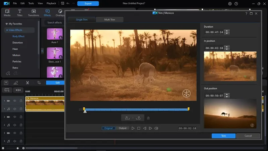Click the Mark In button

click(127, 118)
